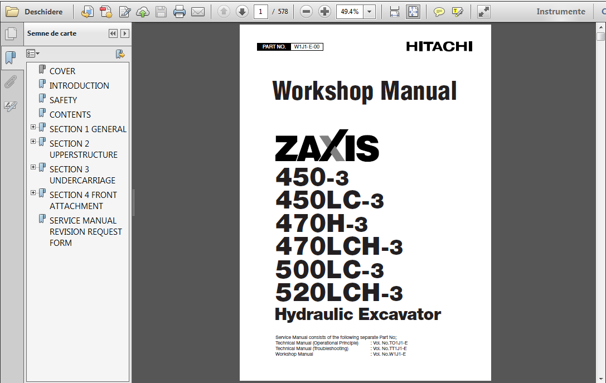Expand SECTION 2 UPPERSTRUCTURE bookmark

(33, 142)
